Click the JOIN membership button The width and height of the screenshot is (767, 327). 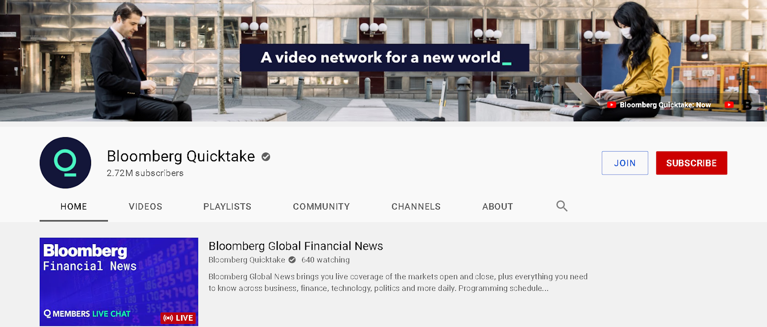coord(625,163)
